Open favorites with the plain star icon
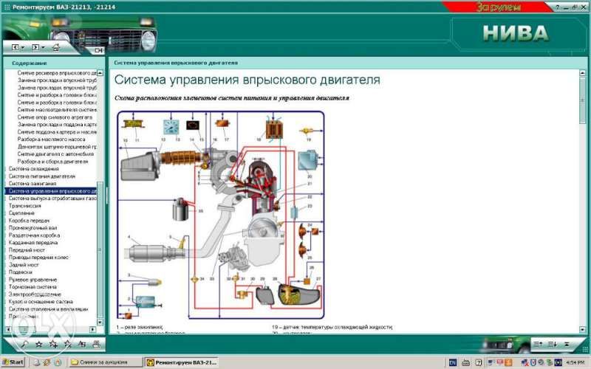The image size is (591, 369). click(x=38, y=344)
